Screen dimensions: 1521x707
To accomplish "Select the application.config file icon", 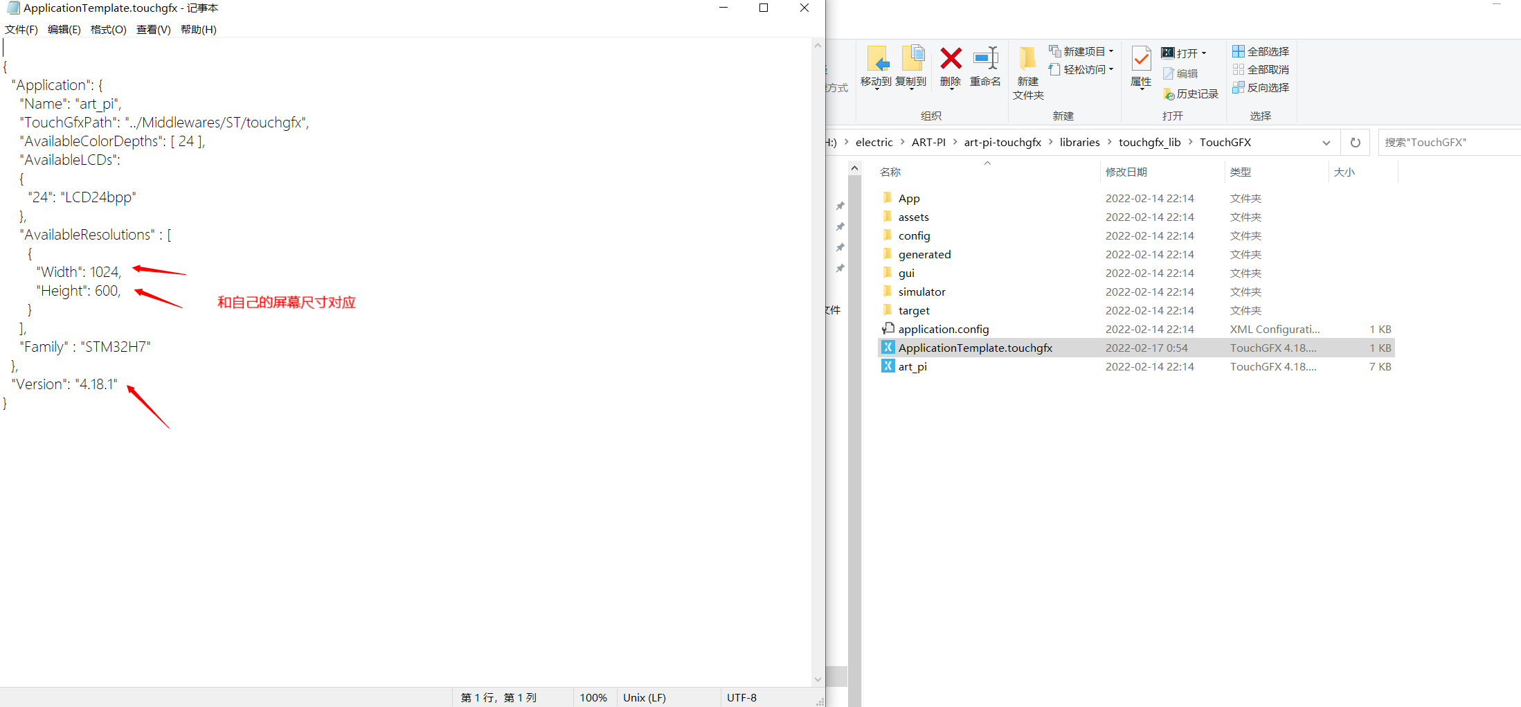I will coord(888,328).
